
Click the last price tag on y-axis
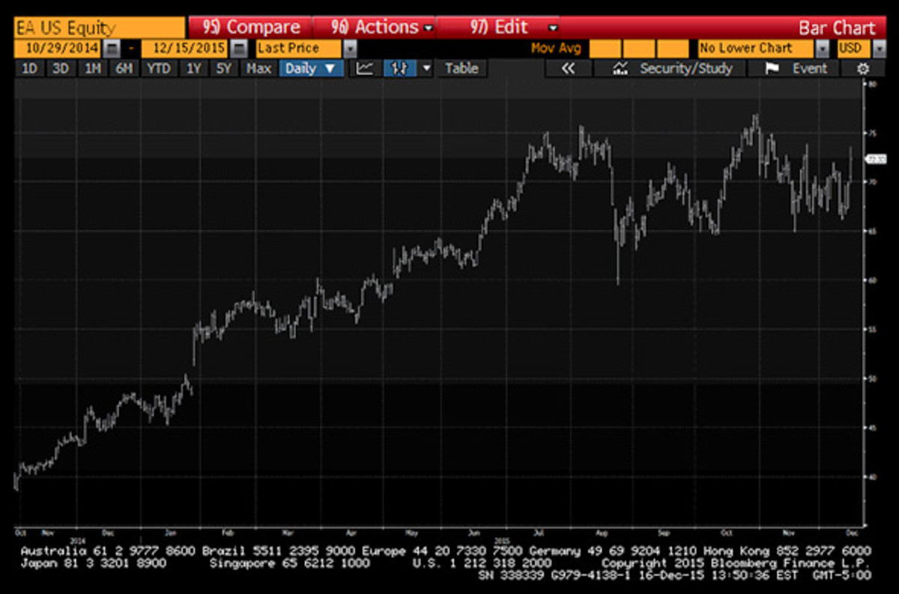(875, 159)
